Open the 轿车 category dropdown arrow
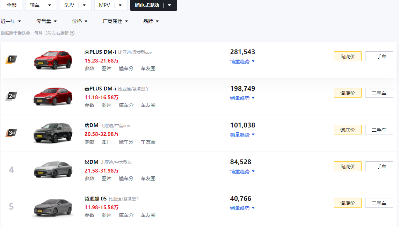The image size is (399, 227). point(50,5)
